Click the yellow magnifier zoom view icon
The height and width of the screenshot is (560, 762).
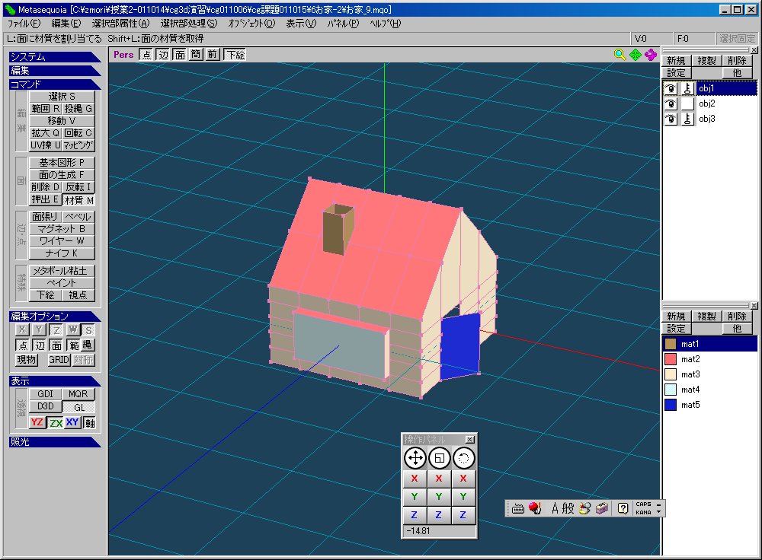coord(620,55)
